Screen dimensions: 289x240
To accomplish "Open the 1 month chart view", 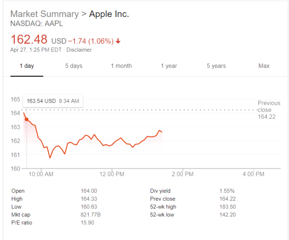I will [x=121, y=66].
